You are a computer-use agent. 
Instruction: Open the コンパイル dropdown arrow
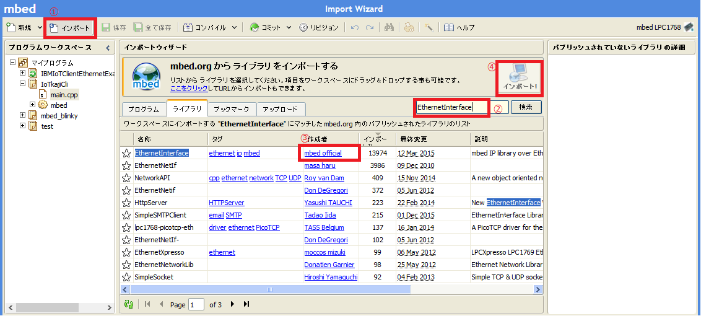[234, 28]
